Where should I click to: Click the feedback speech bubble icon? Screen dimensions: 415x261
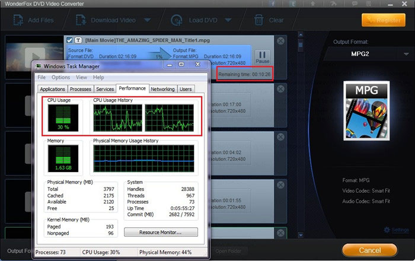355,4
